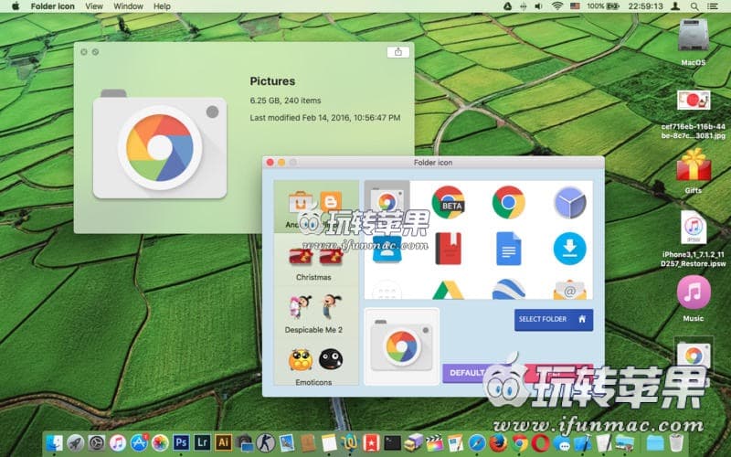Open Final Cut Pro from the Dock
Viewport: 731px width, 457px height.
click(x=435, y=442)
